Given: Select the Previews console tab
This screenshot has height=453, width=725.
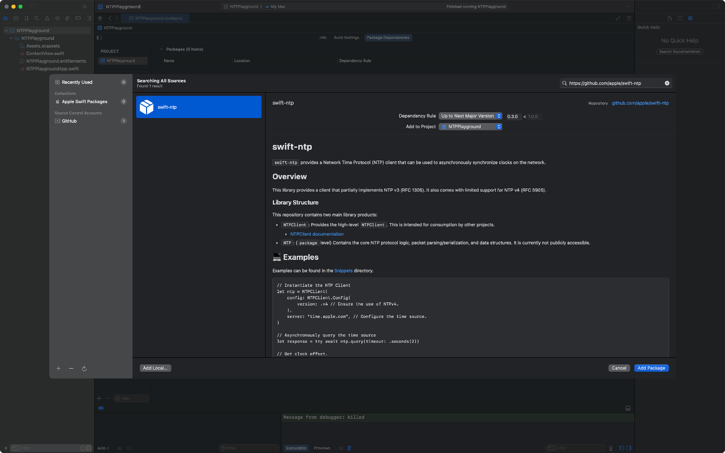Looking at the screenshot, I should [322, 448].
